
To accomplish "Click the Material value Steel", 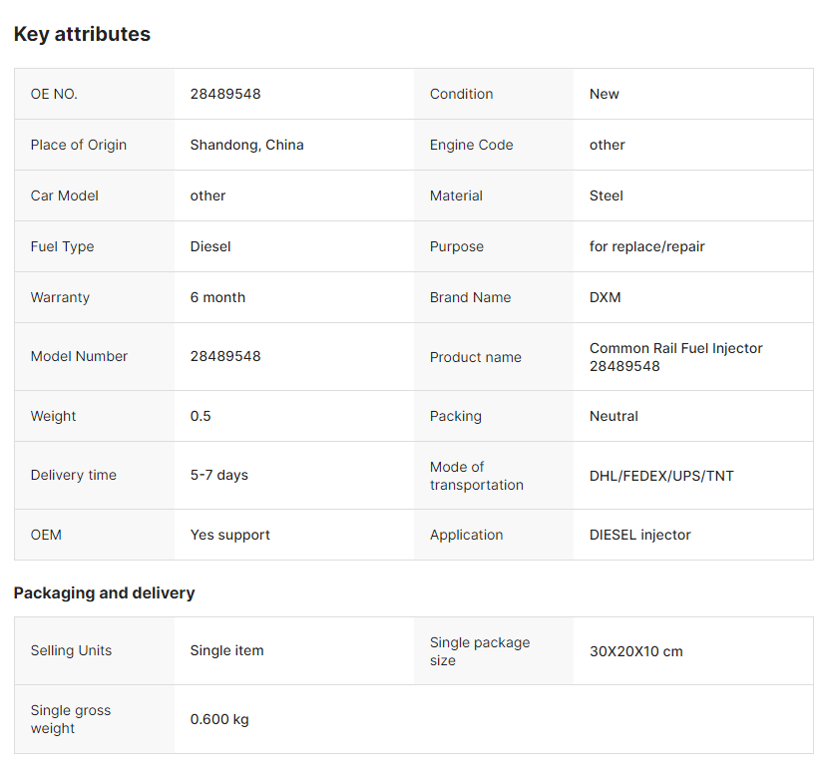I will (x=607, y=195).
